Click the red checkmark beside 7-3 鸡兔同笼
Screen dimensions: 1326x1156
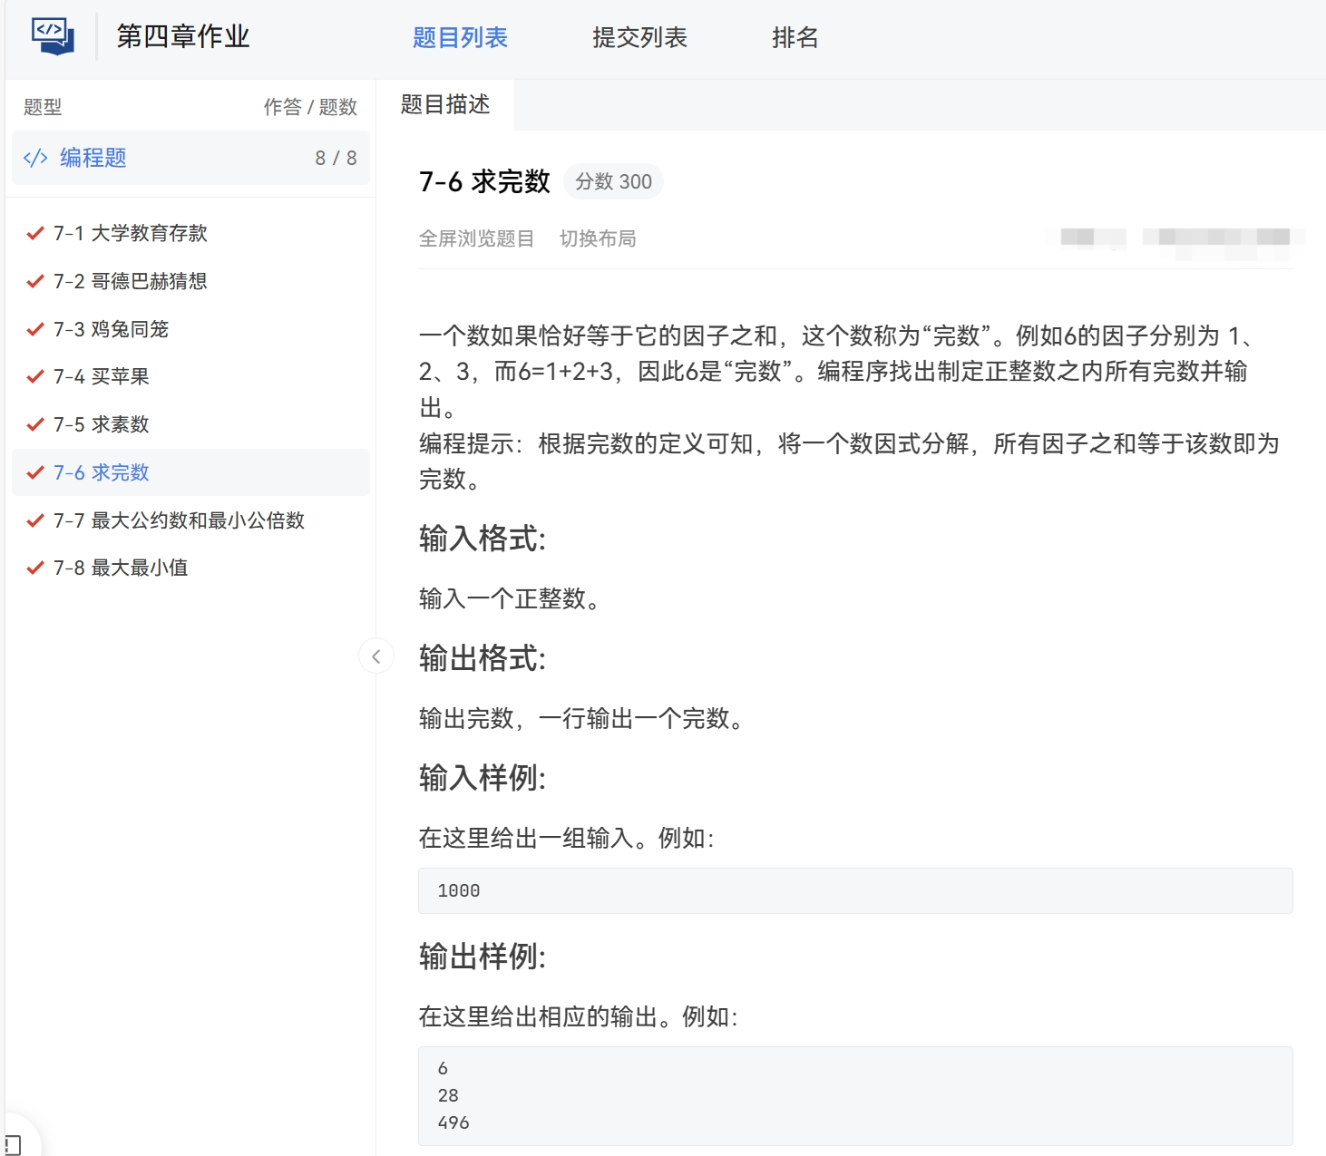pyautogui.click(x=35, y=329)
